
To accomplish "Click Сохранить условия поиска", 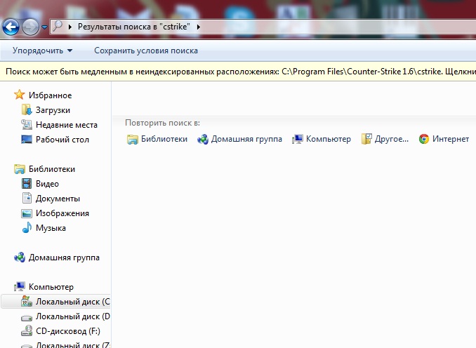I will click(x=146, y=51).
